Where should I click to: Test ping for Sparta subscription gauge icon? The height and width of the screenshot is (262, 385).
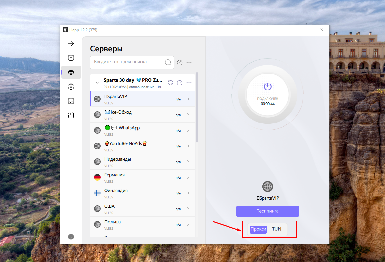point(180,83)
